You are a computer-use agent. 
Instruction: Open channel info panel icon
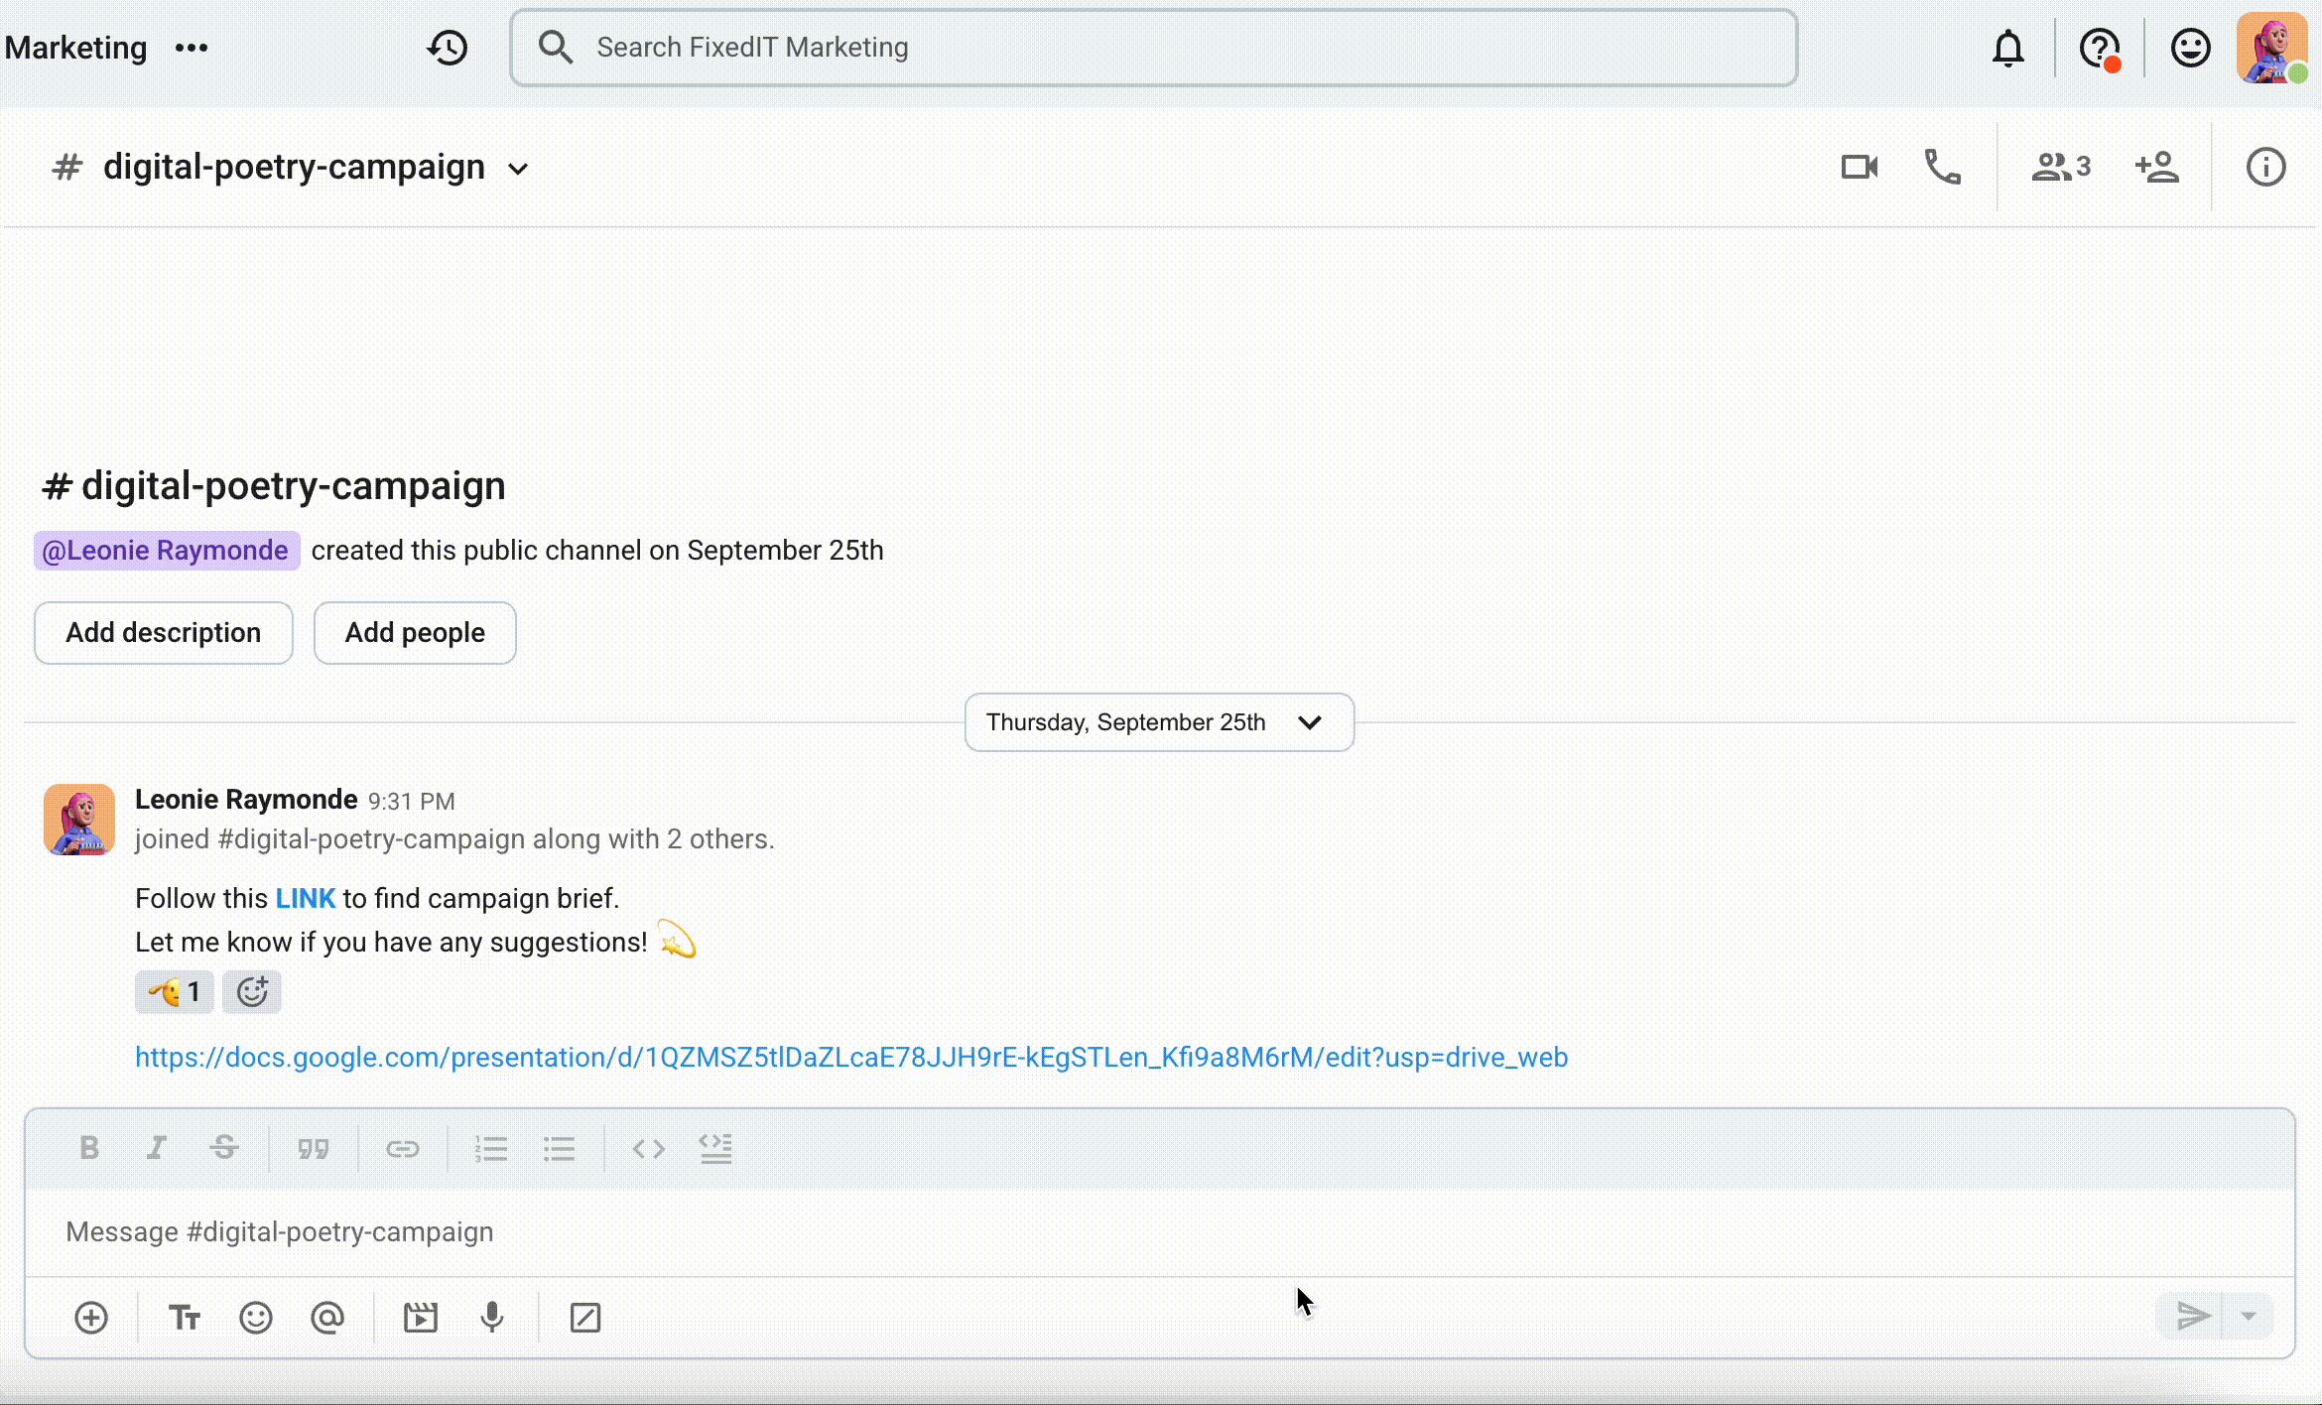[x=2265, y=167]
